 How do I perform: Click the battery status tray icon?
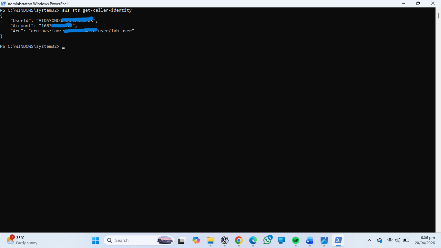[x=406, y=240]
